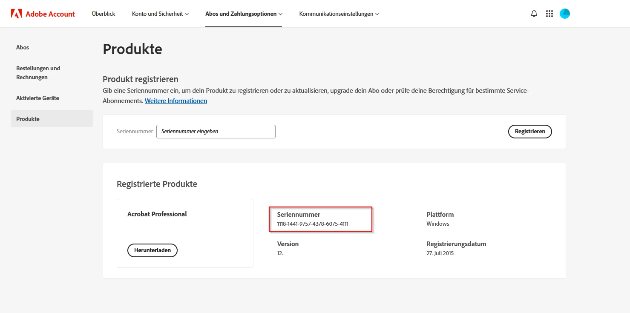Viewport: 630px width, 313px height.
Task: Open Aktivierte Geräte in sidebar
Action: (37, 98)
